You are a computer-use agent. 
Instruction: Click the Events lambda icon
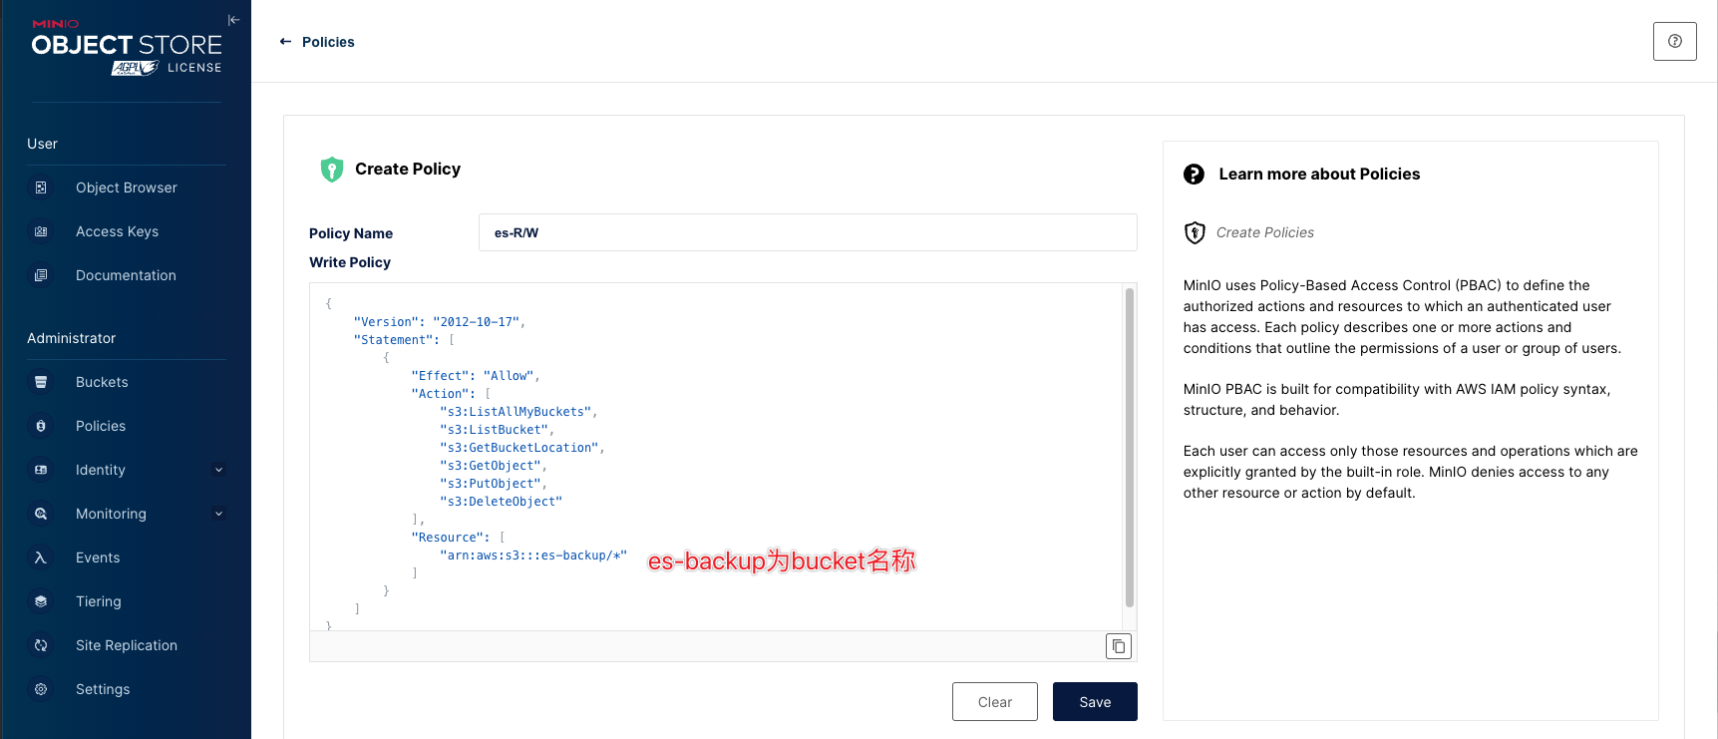(x=41, y=557)
